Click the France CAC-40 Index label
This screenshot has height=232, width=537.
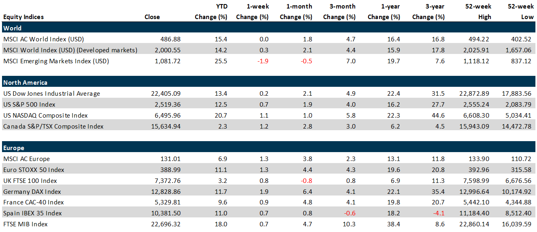(x=33, y=202)
